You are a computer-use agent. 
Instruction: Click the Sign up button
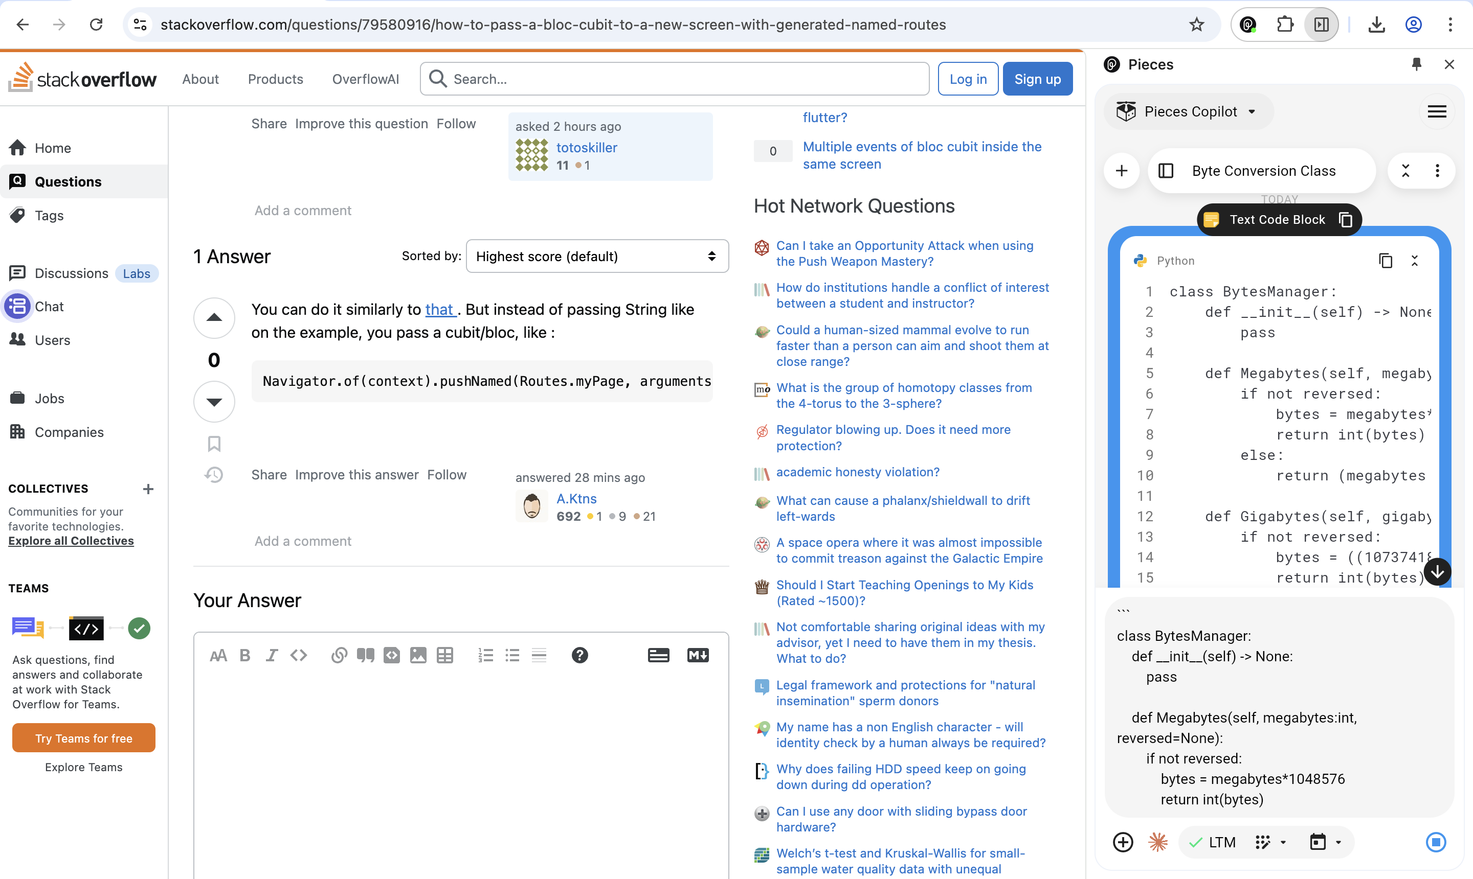(x=1037, y=79)
